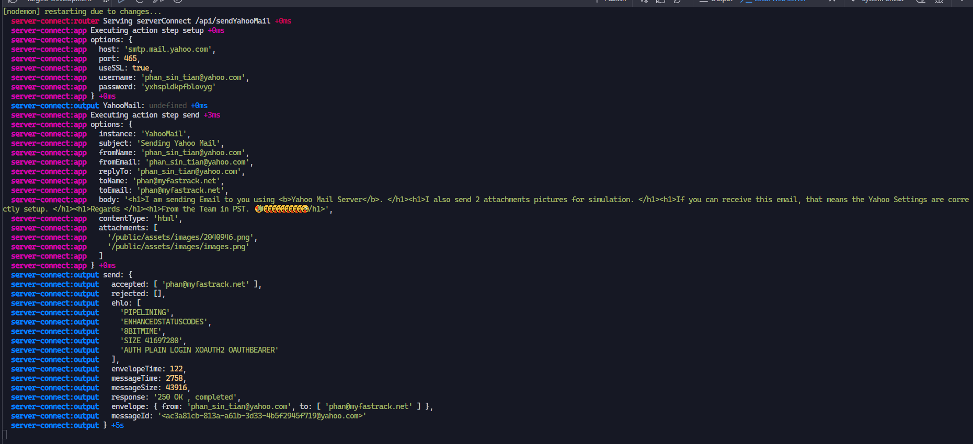Click the envelope from address value
The width and height of the screenshot is (973, 444).
click(x=239, y=406)
